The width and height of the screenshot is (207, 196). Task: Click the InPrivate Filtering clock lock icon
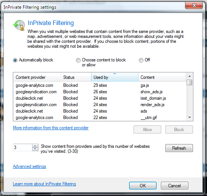(x=19, y=25)
